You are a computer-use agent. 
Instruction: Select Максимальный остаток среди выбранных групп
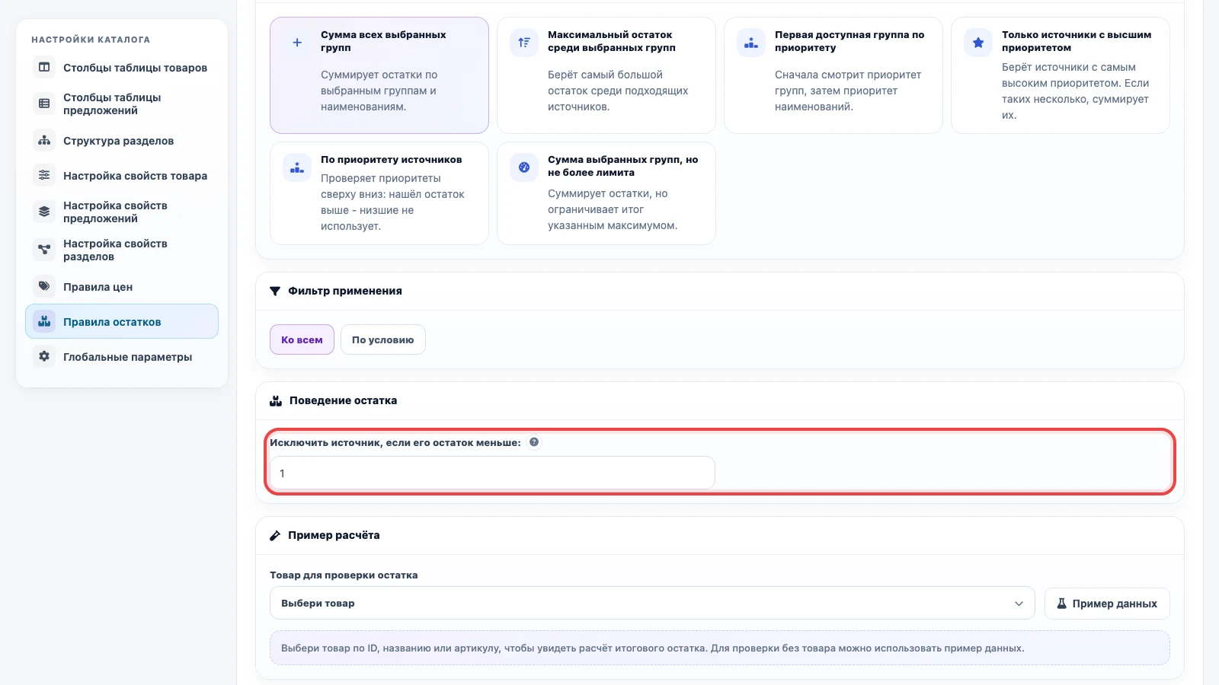click(606, 75)
